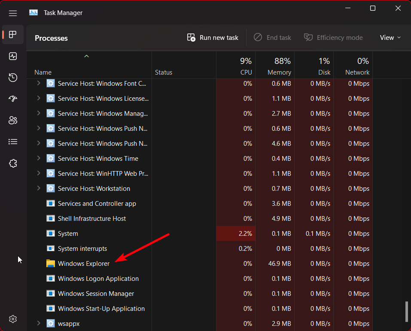The image size is (411, 331).
Task: Click the 0.2% CPU value cell
Action: point(245,249)
